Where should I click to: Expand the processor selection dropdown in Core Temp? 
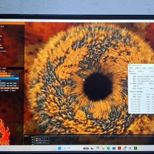pyautogui.click(x=143, y=71)
